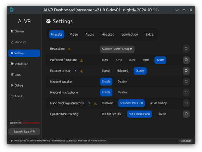Click the Preferred framerate warning icon

(82, 60)
